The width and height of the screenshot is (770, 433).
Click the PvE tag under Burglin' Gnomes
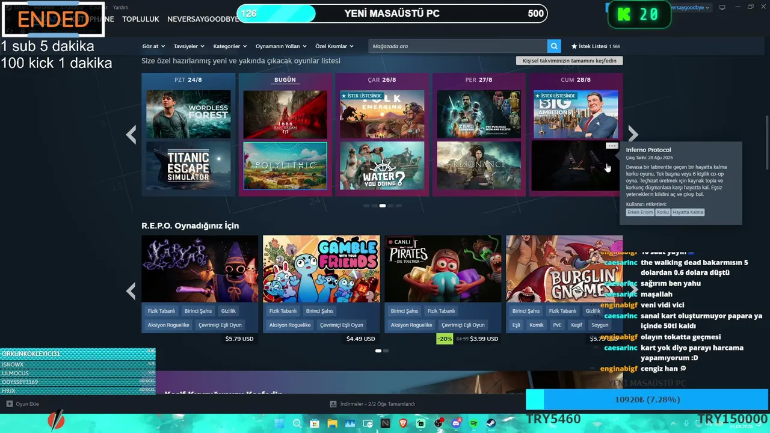[557, 325]
